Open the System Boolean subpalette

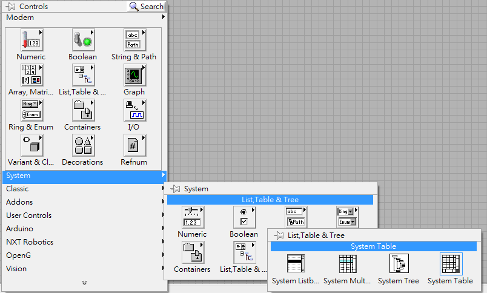(x=245, y=217)
